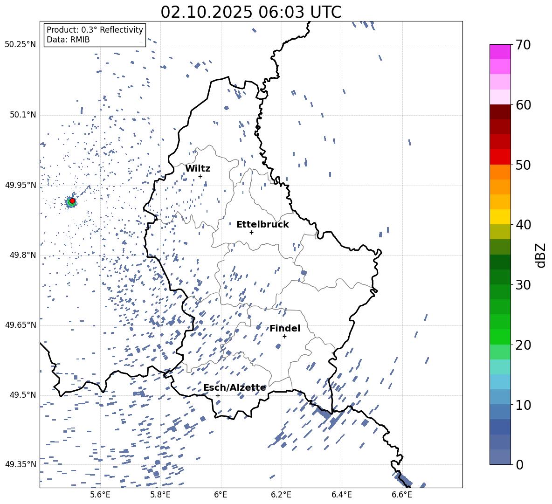Pick the magenta swatch at colorbar top
This screenshot has height=504, width=552.
coord(500,52)
